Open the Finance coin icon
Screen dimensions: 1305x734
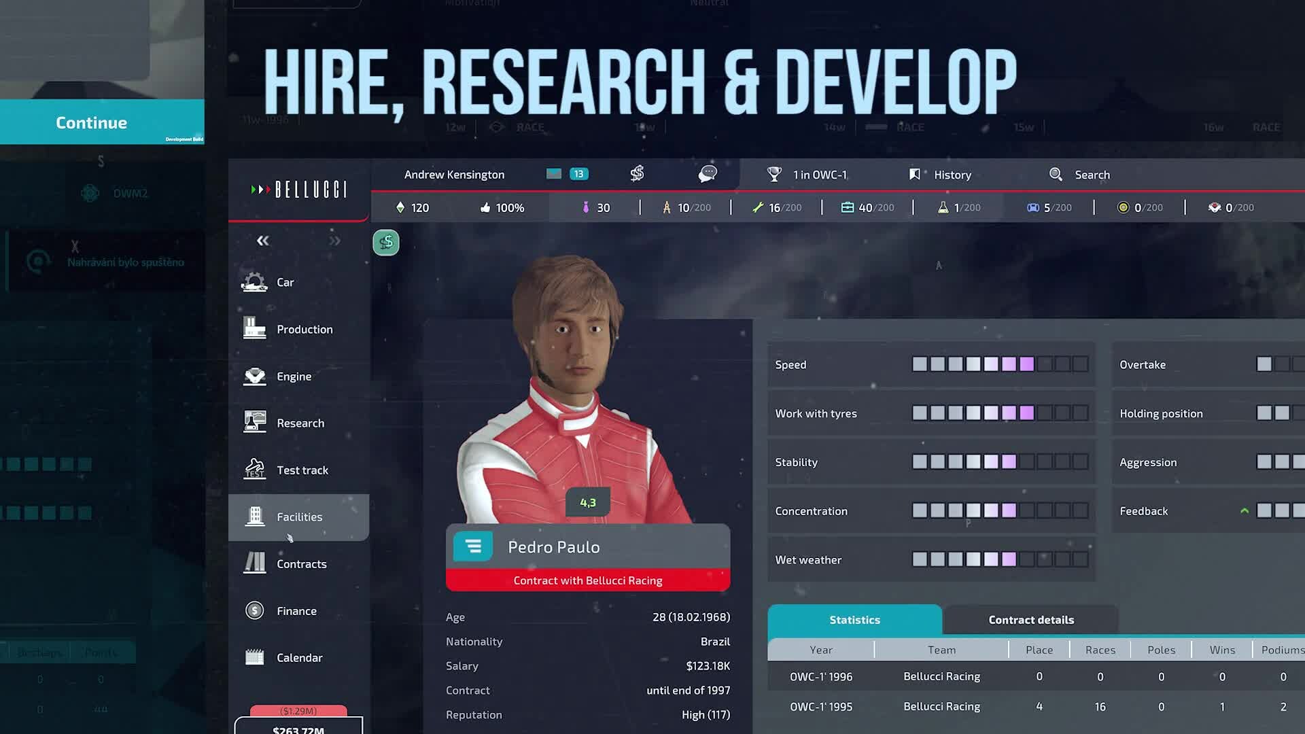pos(254,610)
